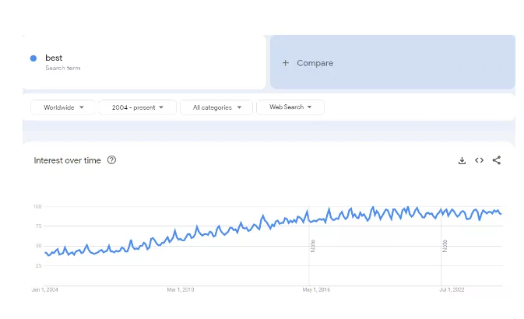Expand the Worldwide region dropdown
The width and height of the screenshot is (524, 319).
[x=63, y=107]
